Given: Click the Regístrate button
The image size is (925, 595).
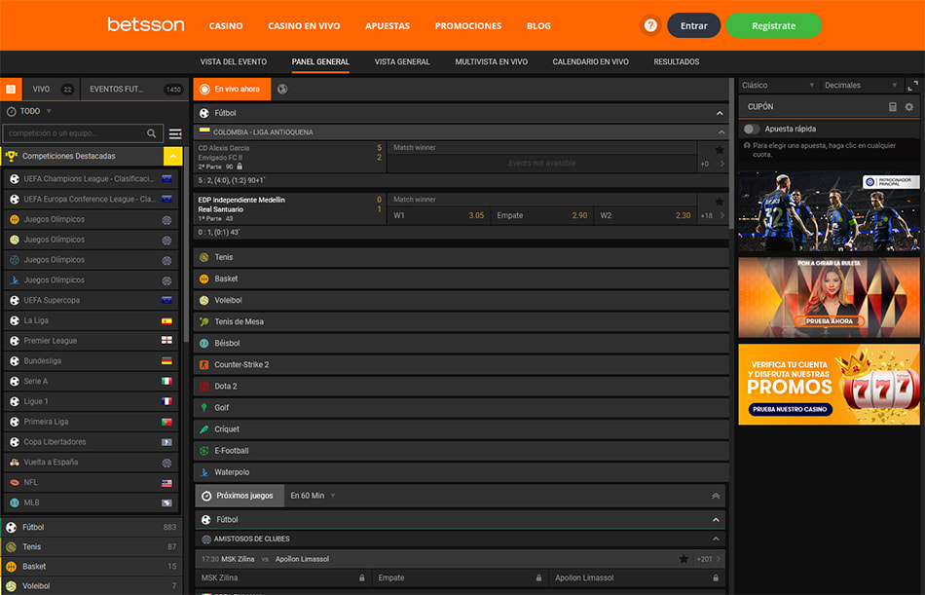Looking at the screenshot, I should [773, 25].
